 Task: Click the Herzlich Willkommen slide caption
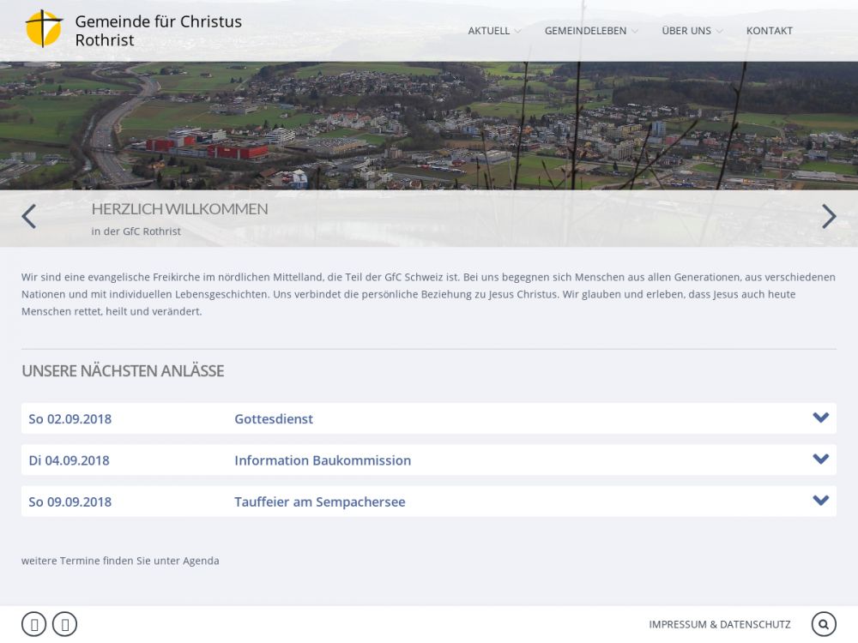coord(179,209)
